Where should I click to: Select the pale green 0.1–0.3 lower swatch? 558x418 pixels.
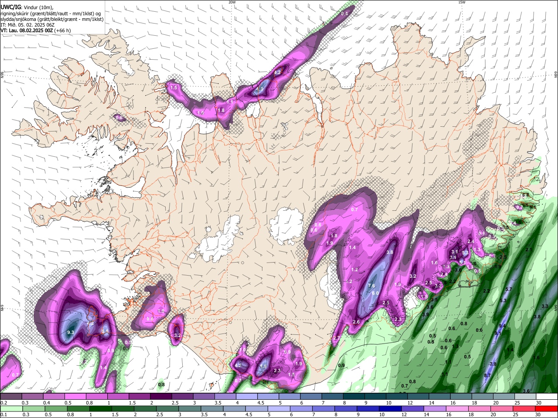click(x=12, y=409)
